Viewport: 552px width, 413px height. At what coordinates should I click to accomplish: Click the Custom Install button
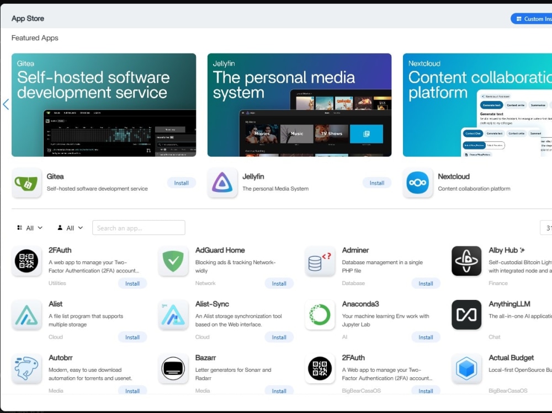point(531,19)
